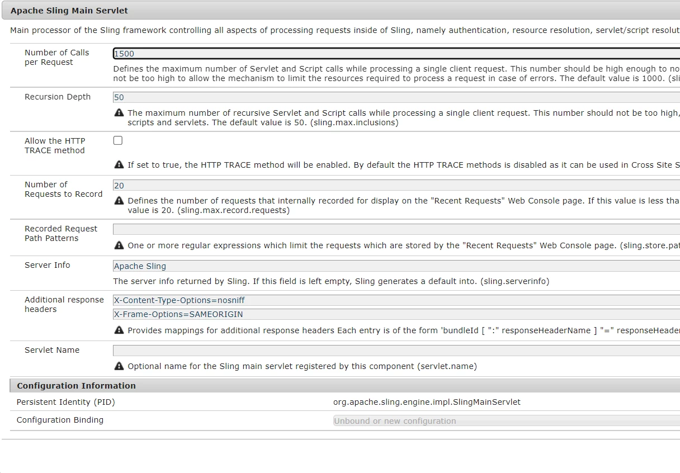Image resolution: width=680 pixels, height=473 pixels.
Task: Click the Configuration Binding field
Action: coord(507,421)
